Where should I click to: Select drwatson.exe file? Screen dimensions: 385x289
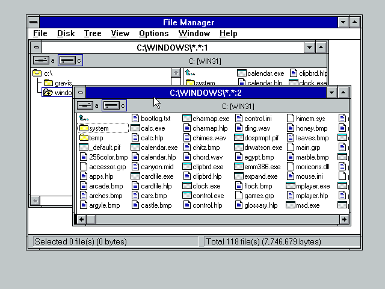259,148
